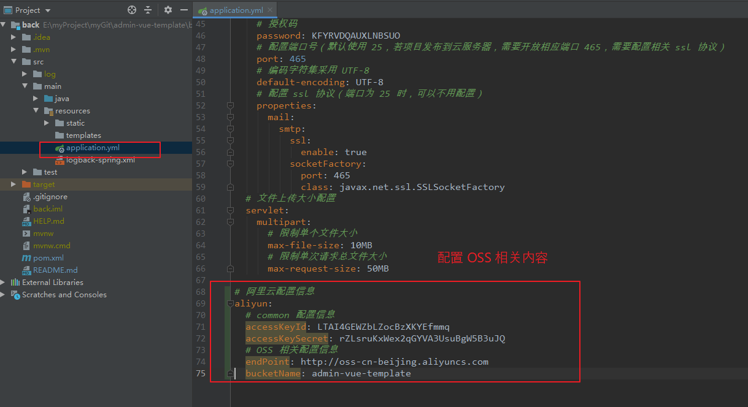Viewport: 748px width, 407px height.
Task: Collapse the back project root node
Action: (3, 25)
